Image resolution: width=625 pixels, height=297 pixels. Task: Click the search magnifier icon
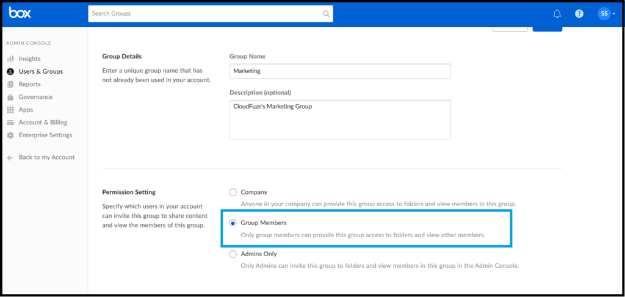tap(326, 13)
